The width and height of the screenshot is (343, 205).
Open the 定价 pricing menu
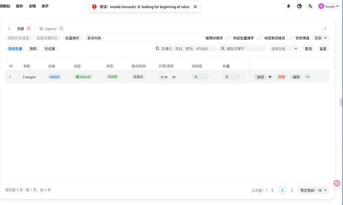pyautogui.click(x=19, y=6)
